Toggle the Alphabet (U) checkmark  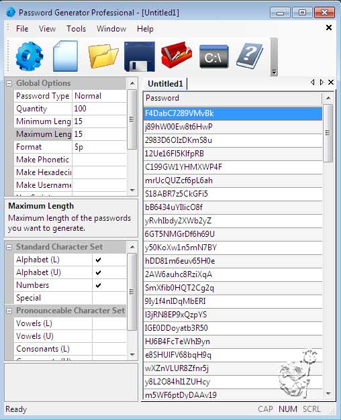(98, 272)
